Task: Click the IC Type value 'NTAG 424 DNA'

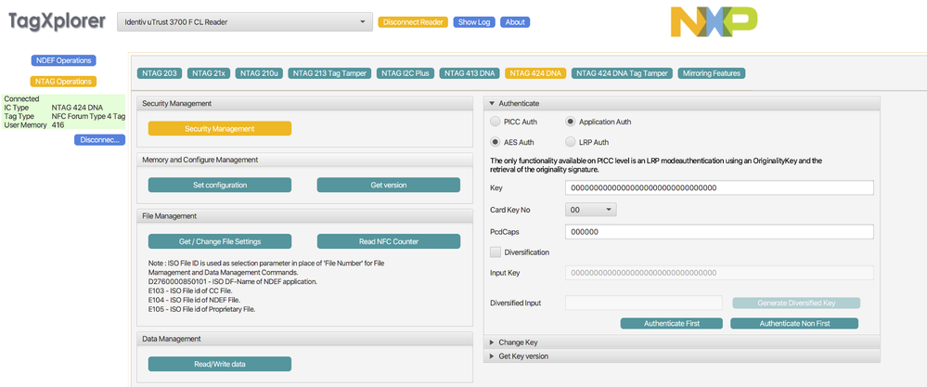Action: pos(77,108)
